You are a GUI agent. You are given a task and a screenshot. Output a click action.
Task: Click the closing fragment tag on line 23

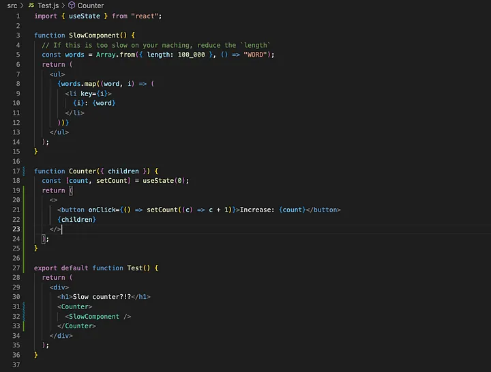click(x=55, y=229)
